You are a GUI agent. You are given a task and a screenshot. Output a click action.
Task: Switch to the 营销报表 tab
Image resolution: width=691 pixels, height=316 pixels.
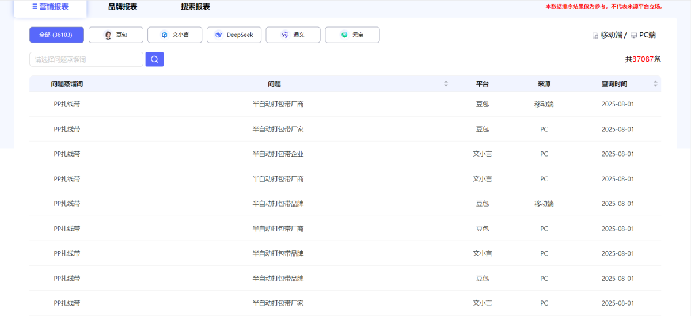(50, 7)
